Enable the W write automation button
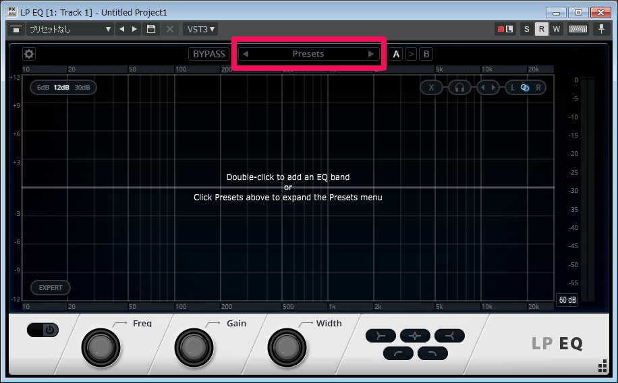618x383 pixels. pos(557,29)
